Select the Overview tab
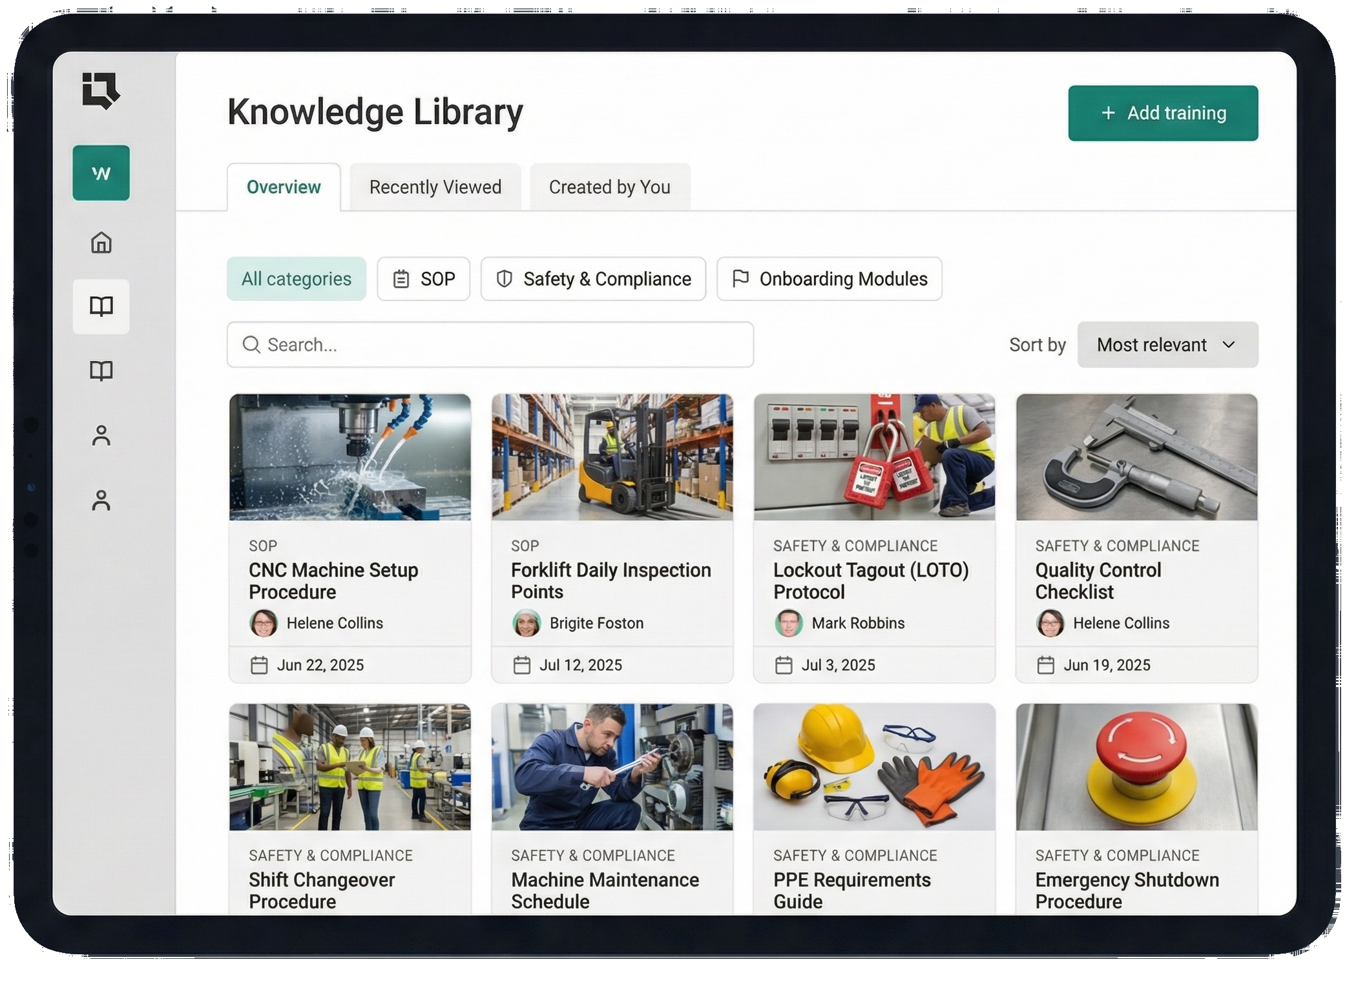 pyautogui.click(x=283, y=187)
